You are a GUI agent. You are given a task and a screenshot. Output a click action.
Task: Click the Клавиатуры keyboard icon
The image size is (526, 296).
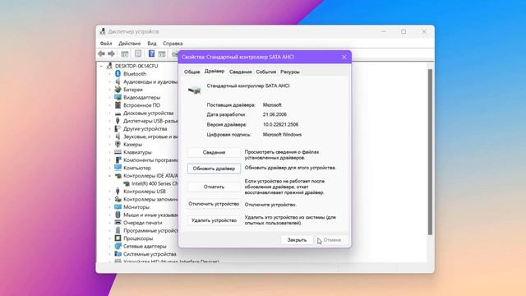click(x=118, y=152)
